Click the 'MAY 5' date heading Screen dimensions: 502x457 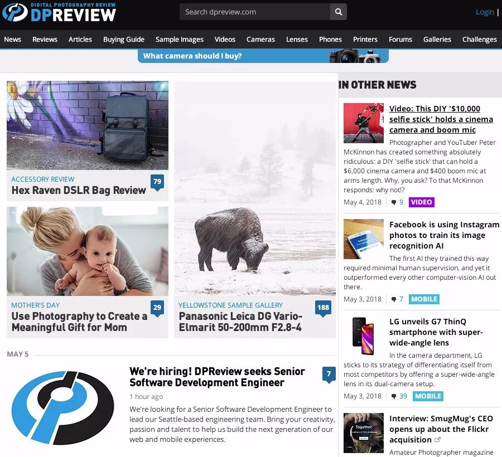18,354
